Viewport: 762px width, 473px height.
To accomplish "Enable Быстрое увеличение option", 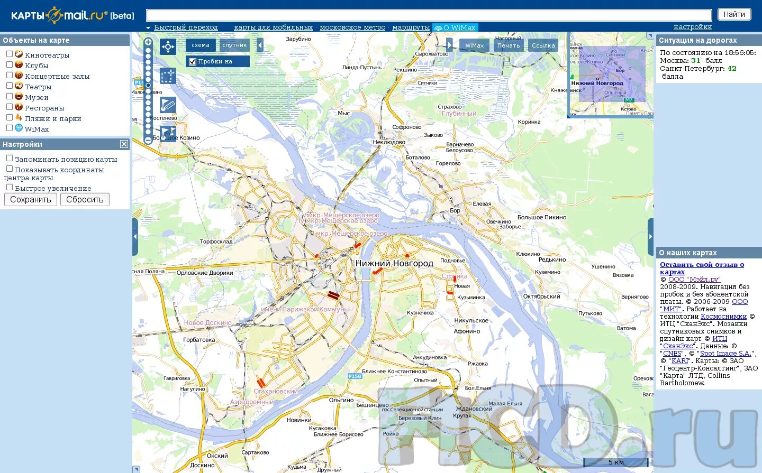I will pos(9,187).
